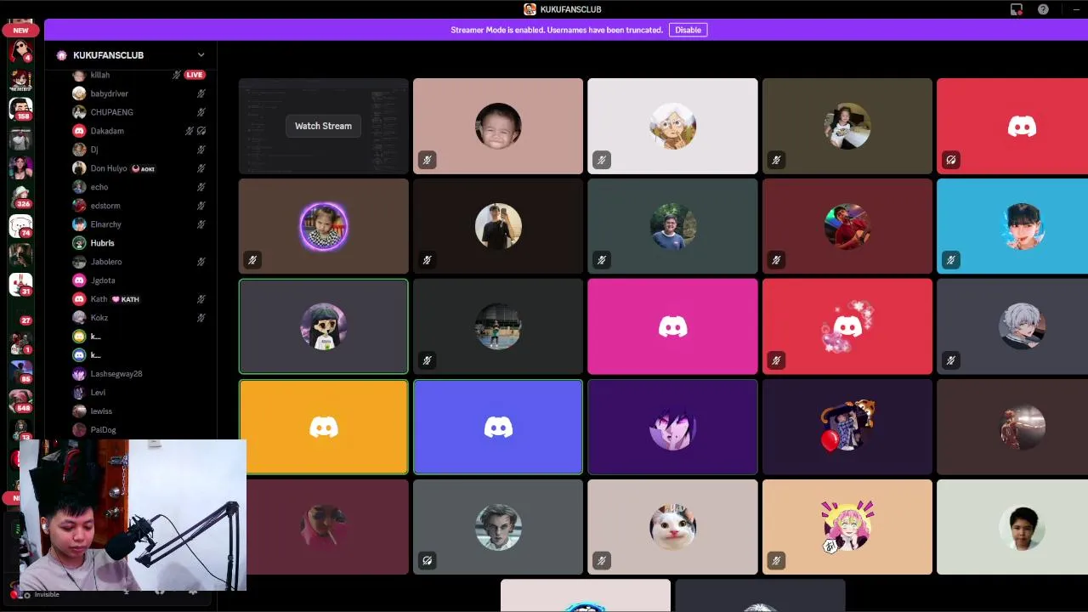Click Dakadam's red Discord avatar in list
The height and width of the screenshot is (612, 1088).
click(x=79, y=131)
